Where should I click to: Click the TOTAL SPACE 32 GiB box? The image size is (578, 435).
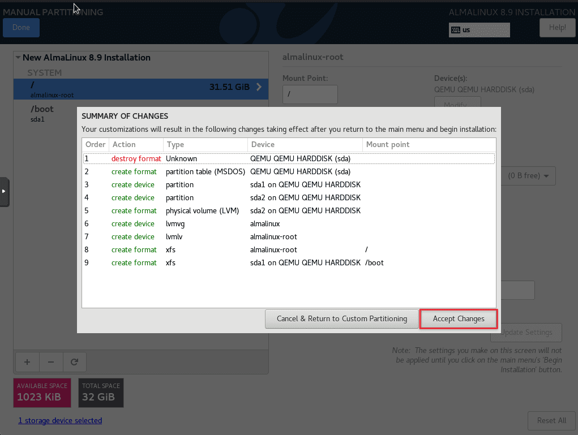click(x=101, y=393)
